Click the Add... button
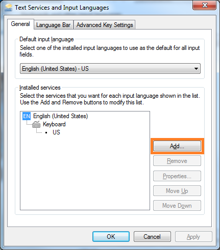The image size is (220, 250). [x=177, y=146]
